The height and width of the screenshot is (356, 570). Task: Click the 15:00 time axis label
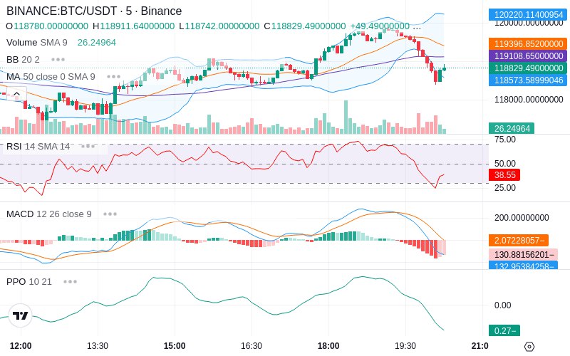click(x=175, y=346)
